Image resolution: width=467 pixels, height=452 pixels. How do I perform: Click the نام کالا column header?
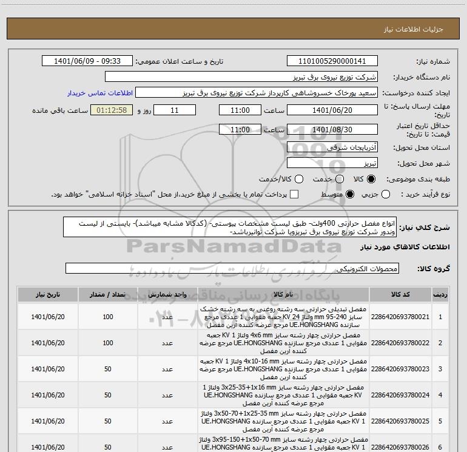(x=283, y=294)
